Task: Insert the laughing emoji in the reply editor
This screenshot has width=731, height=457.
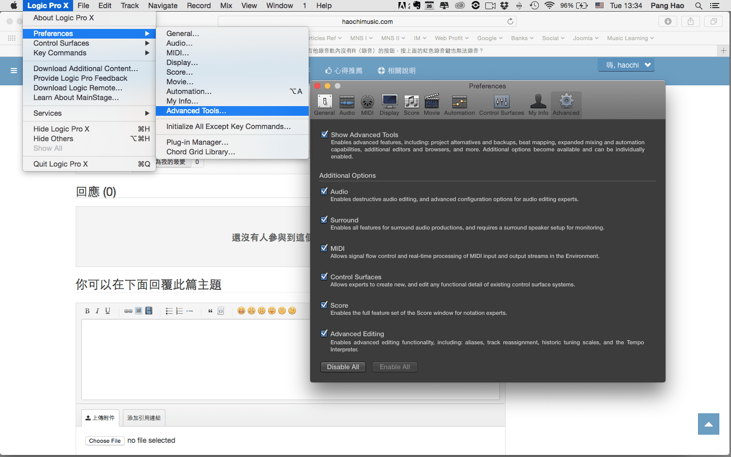Action: (x=241, y=311)
